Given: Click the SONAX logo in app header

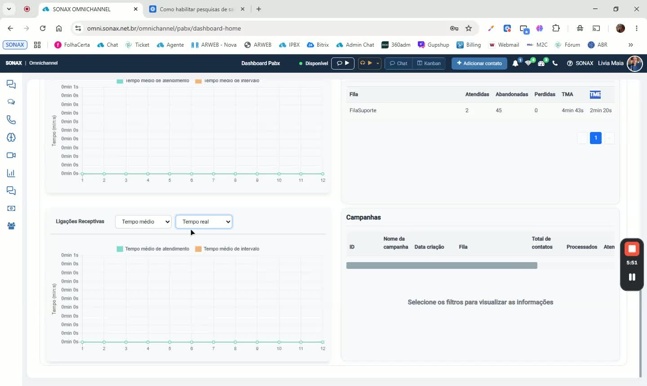Looking at the screenshot, I should point(13,63).
